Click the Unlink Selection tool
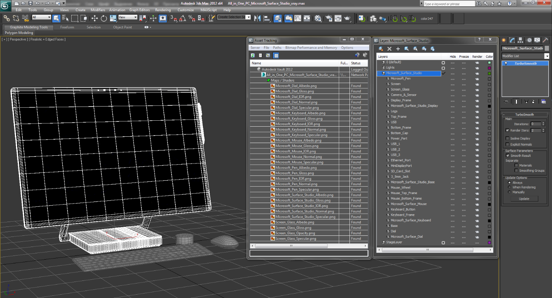 16,18
